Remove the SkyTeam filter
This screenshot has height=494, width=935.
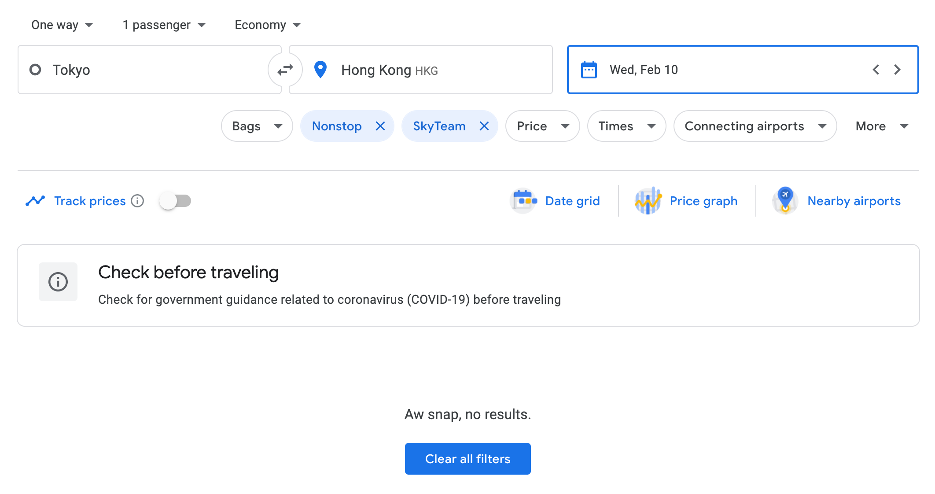(x=484, y=126)
